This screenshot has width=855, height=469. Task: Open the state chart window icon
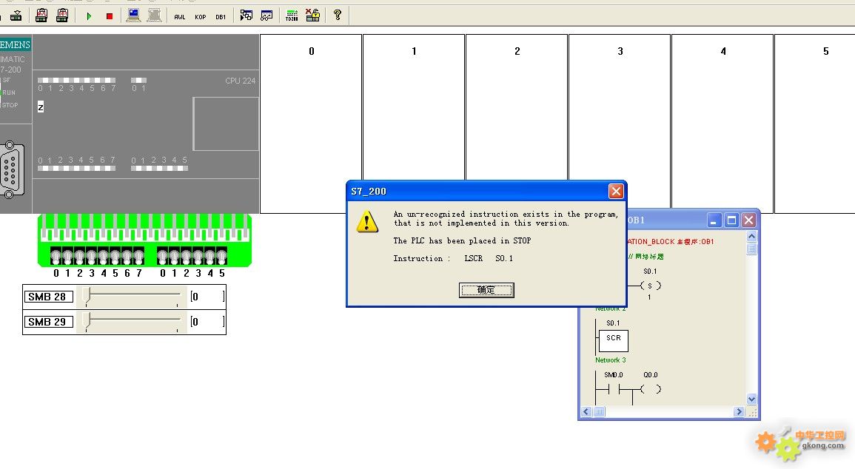266,16
